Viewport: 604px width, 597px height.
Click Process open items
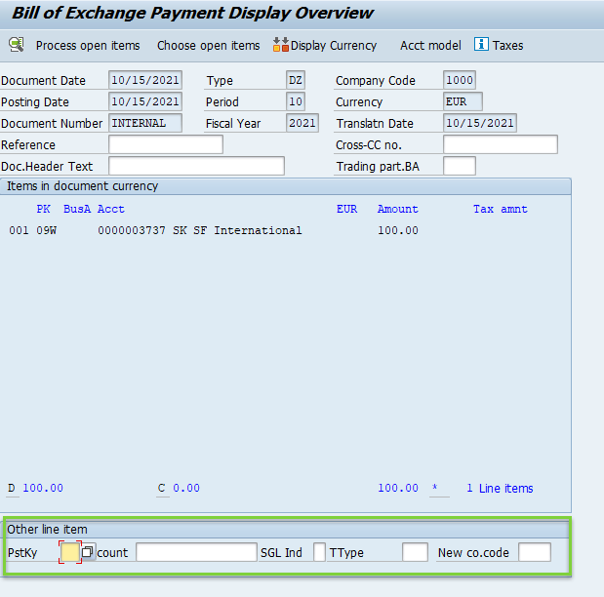pyautogui.click(x=88, y=46)
